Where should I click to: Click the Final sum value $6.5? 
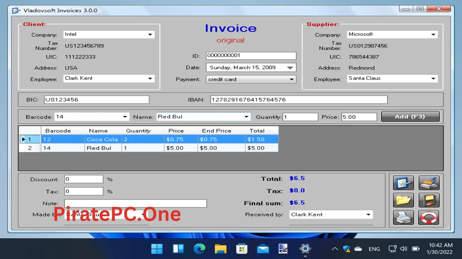coord(297,203)
